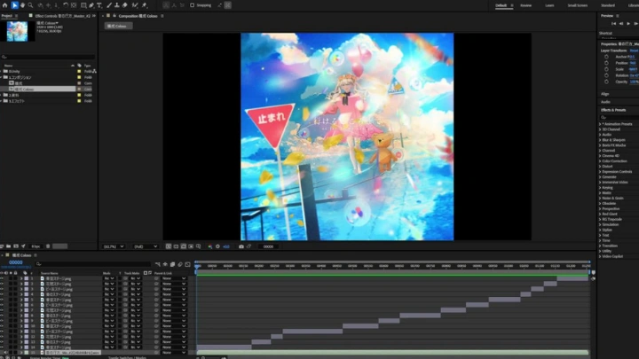Open the viewer magnification dropdown
Screen dimensions: 639x359
coord(114,246)
